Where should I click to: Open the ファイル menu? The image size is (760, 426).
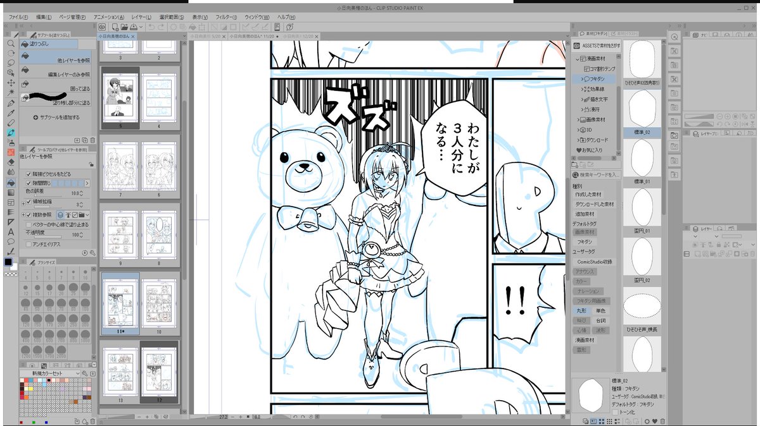click(19, 16)
